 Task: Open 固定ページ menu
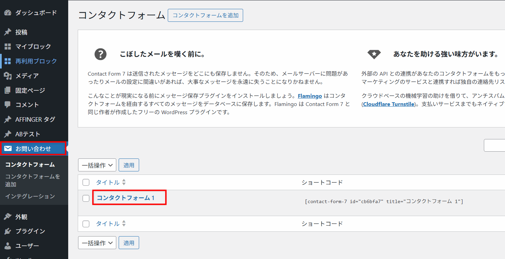[x=34, y=90]
